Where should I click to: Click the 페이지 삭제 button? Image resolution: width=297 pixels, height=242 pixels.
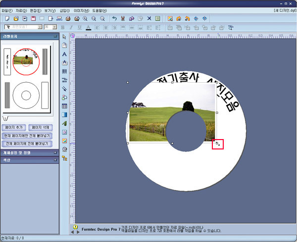[40, 128]
